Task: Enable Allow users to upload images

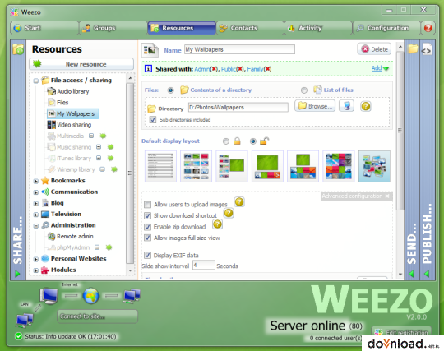Action: [x=147, y=205]
